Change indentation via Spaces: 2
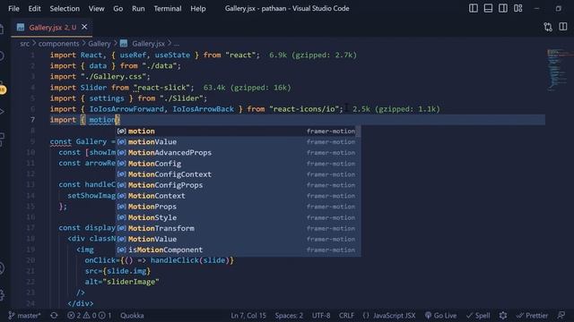Screen dimensions: 574x322 [289, 316]
